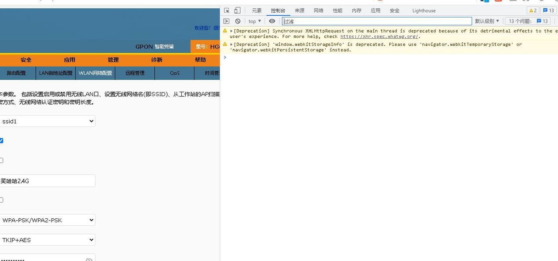The height and width of the screenshot is (261, 558).
Task: Go to 路由配置 submenu page
Action: click(x=16, y=73)
